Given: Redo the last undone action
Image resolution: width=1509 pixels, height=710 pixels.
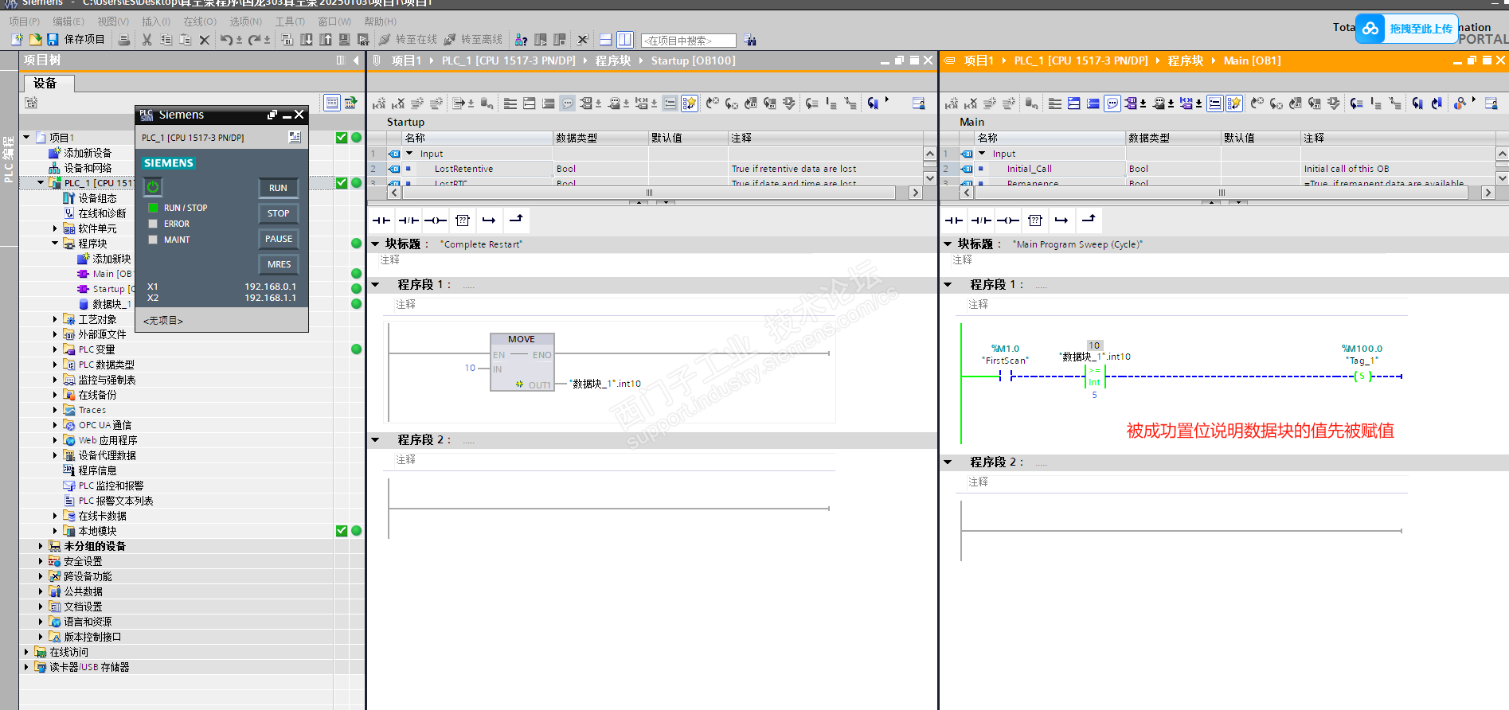Looking at the screenshot, I should [254, 40].
